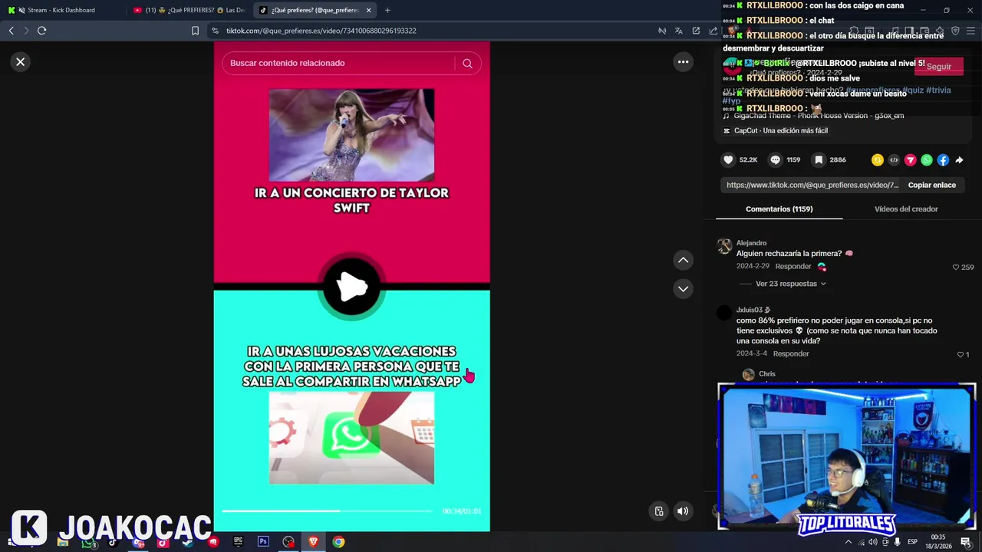Click the ESP language indicator in system tray
The height and width of the screenshot is (552, 982).
coord(914,542)
